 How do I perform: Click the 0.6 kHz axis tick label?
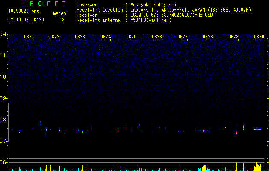coord(4,162)
